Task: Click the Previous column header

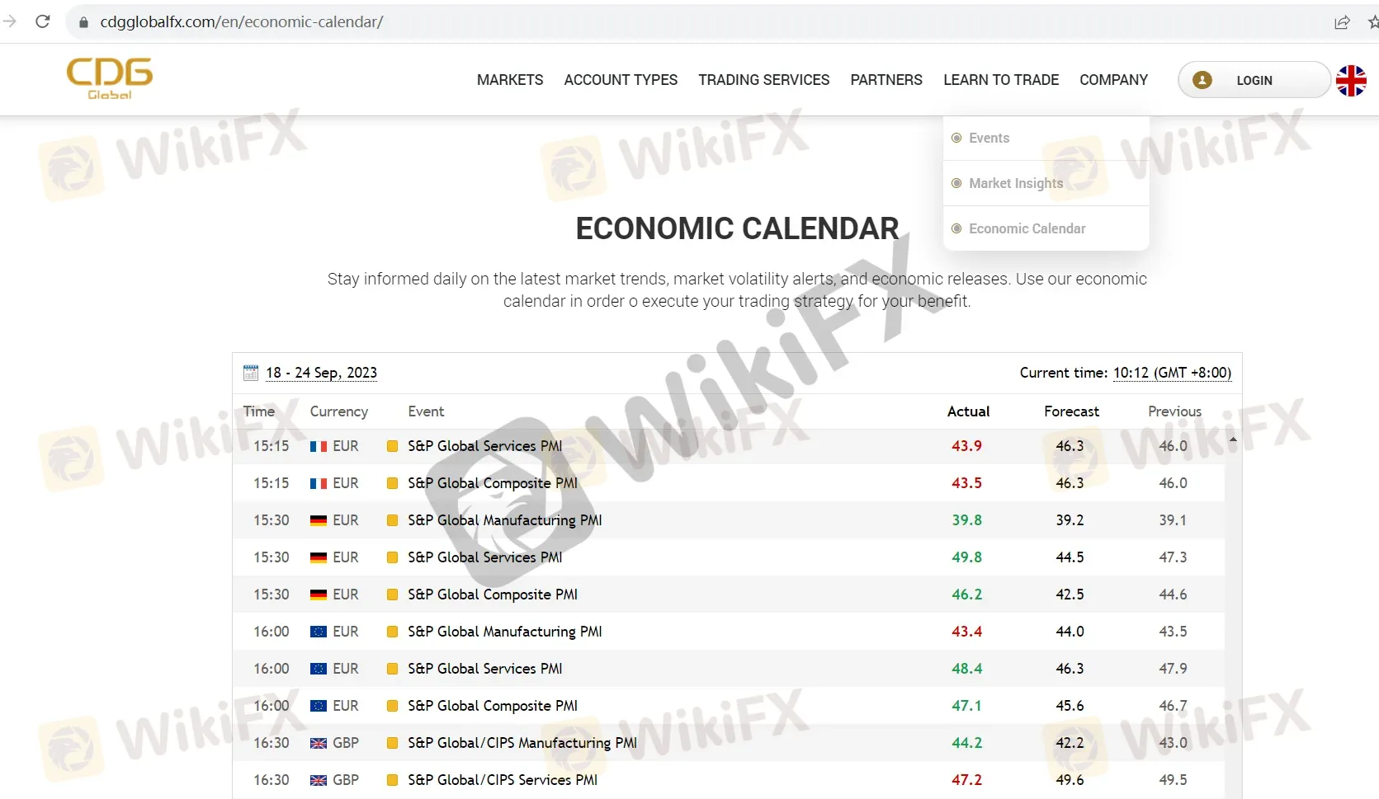Action: pyautogui.click(x=1174, y=411)
